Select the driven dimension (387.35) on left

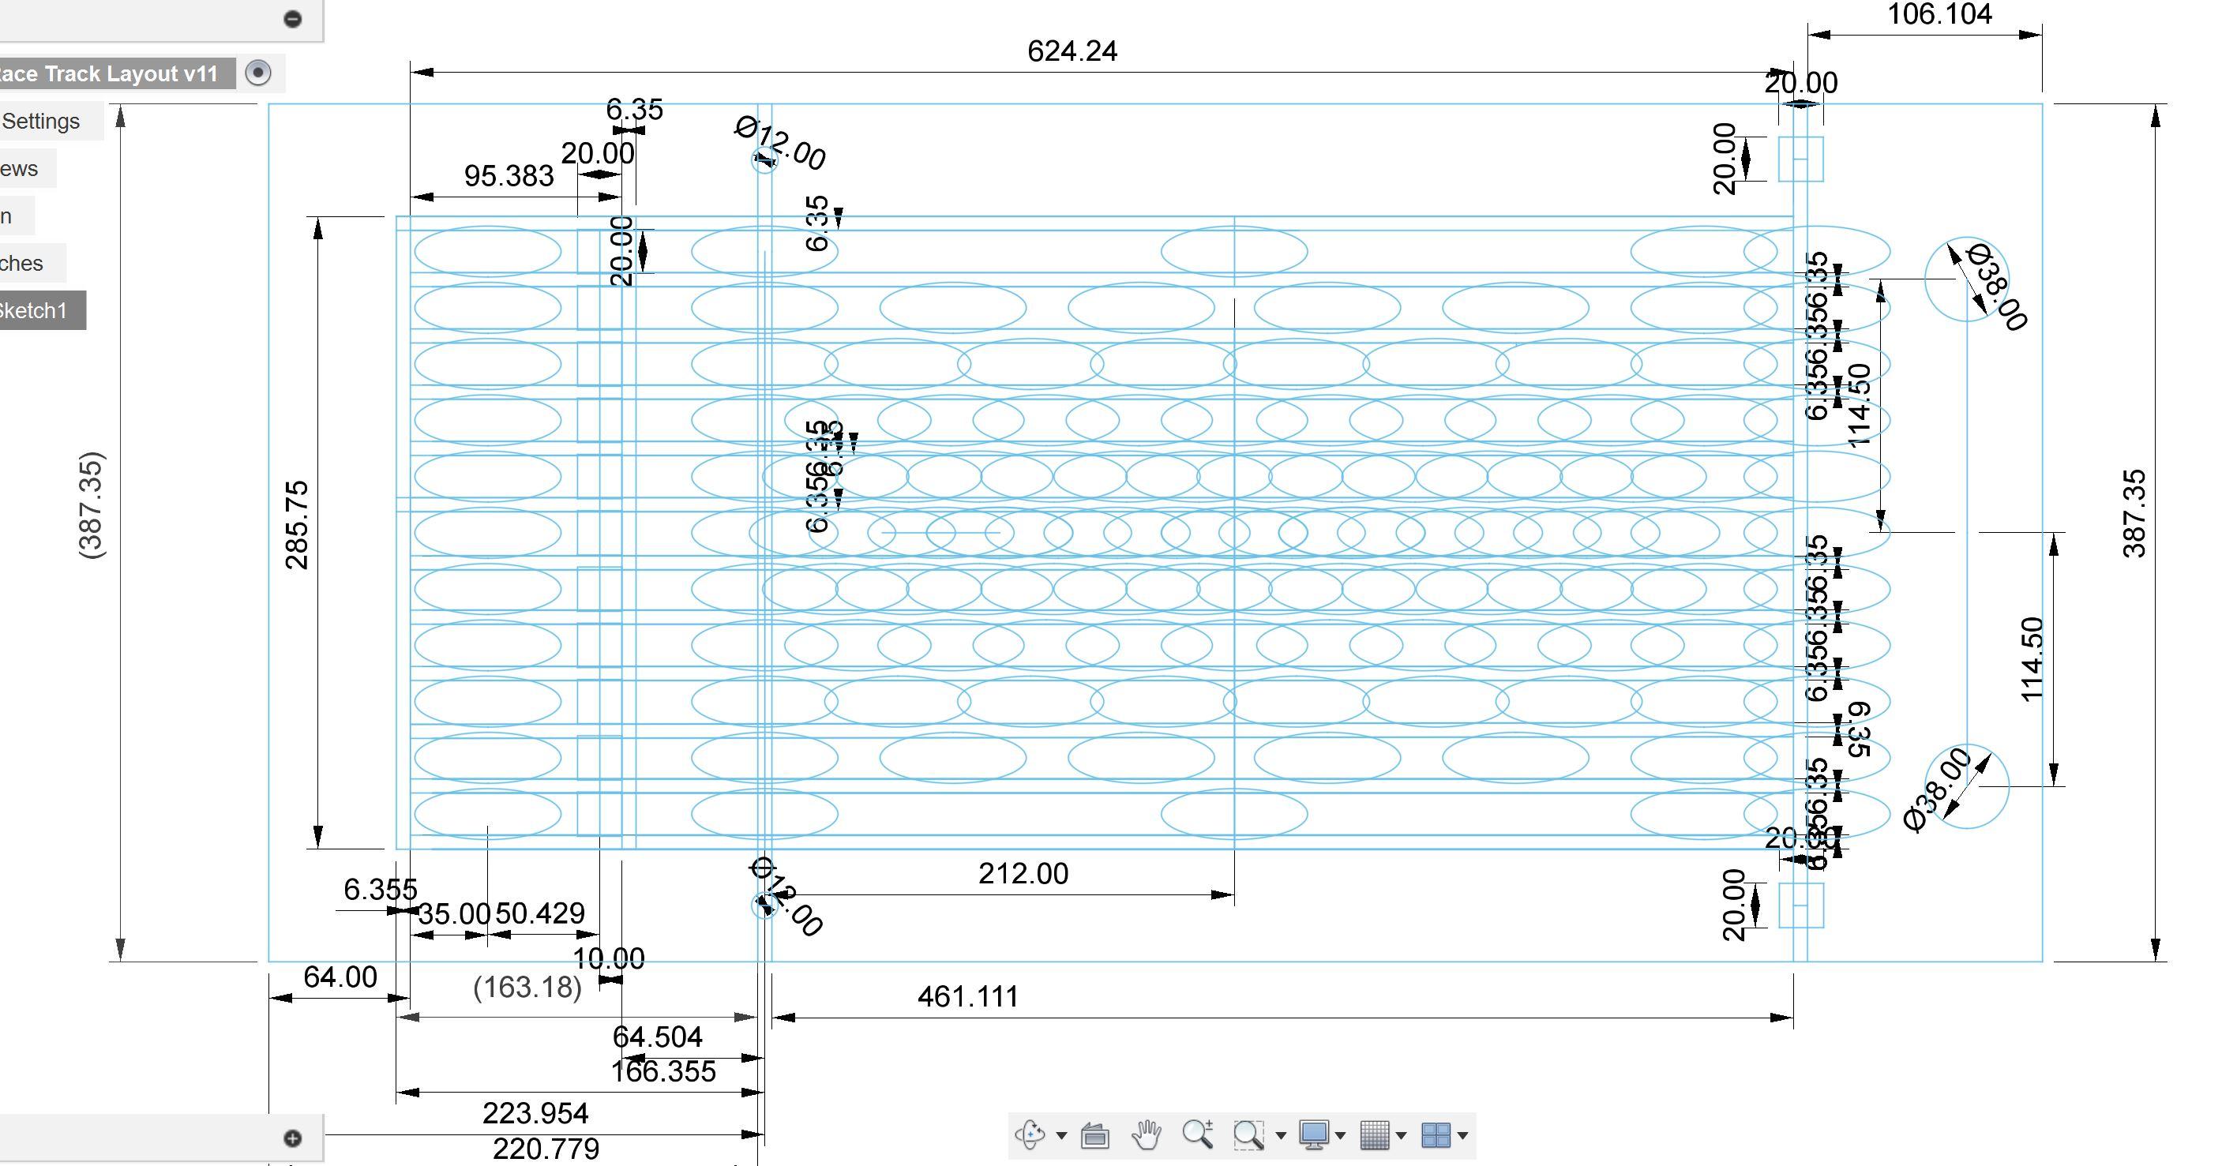pyautogui.click(x=92, y=505)
